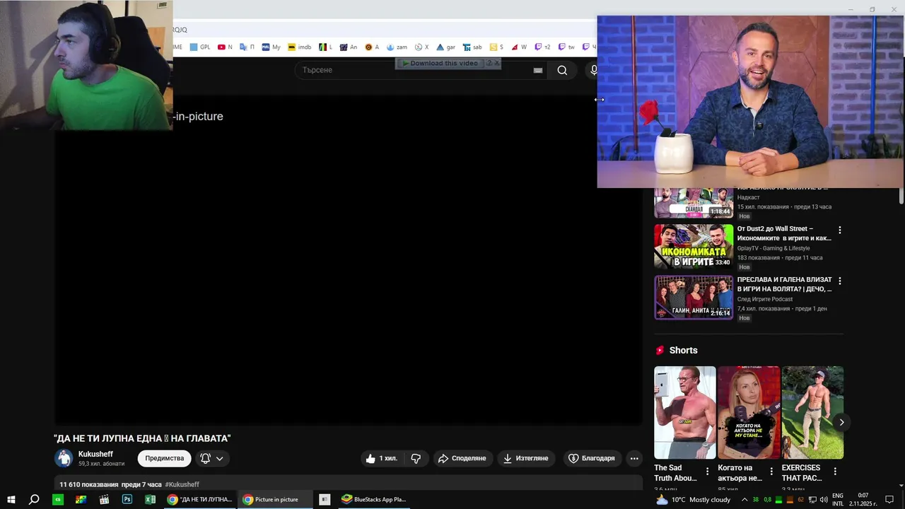Open the 'An' bookmark
Image resolution: width=905 pixels, height=509 pixels.
349,47
